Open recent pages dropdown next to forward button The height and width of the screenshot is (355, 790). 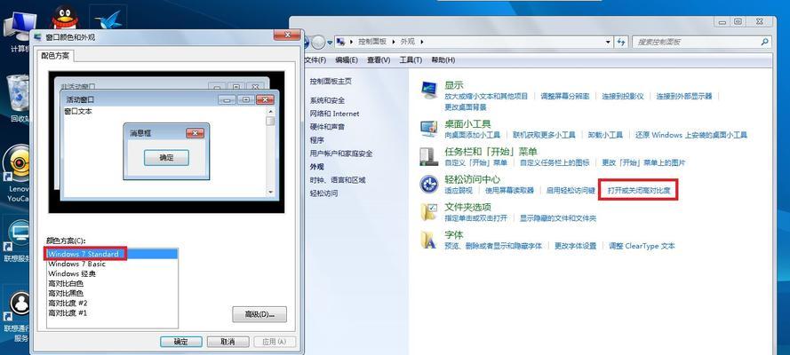pyautogui.click(x=330, y=43)
